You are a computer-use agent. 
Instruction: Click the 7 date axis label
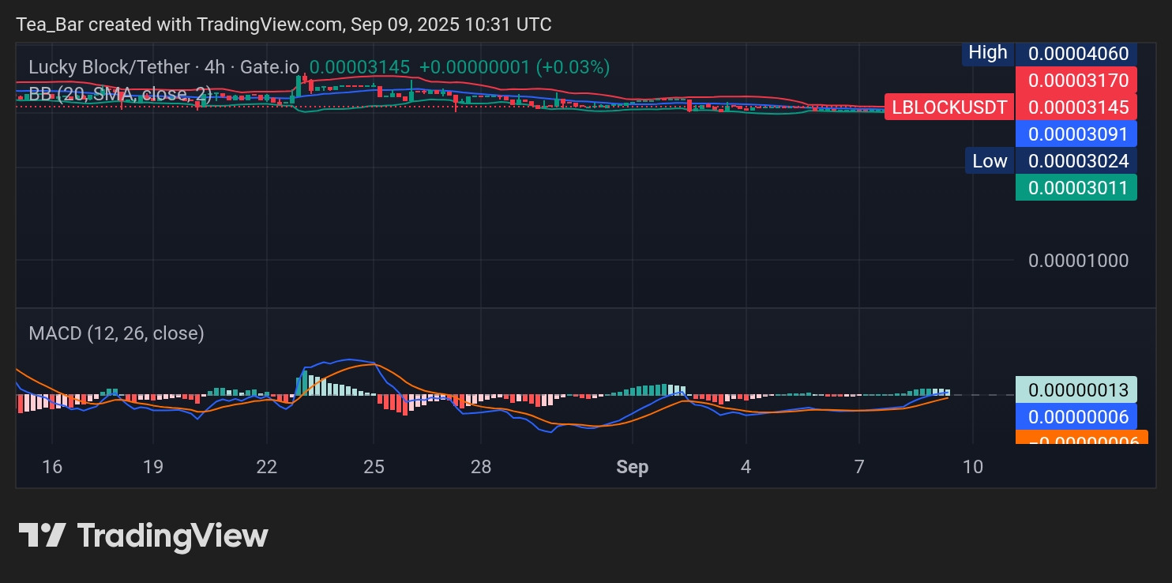pos(859,467)
